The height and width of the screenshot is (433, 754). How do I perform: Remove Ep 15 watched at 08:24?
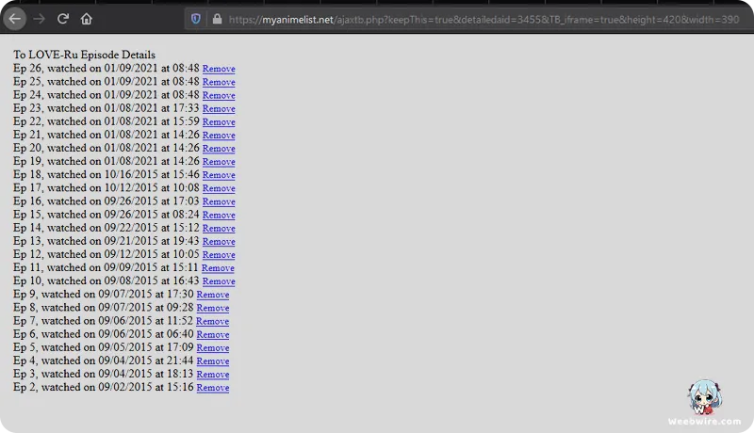point(219,215)
